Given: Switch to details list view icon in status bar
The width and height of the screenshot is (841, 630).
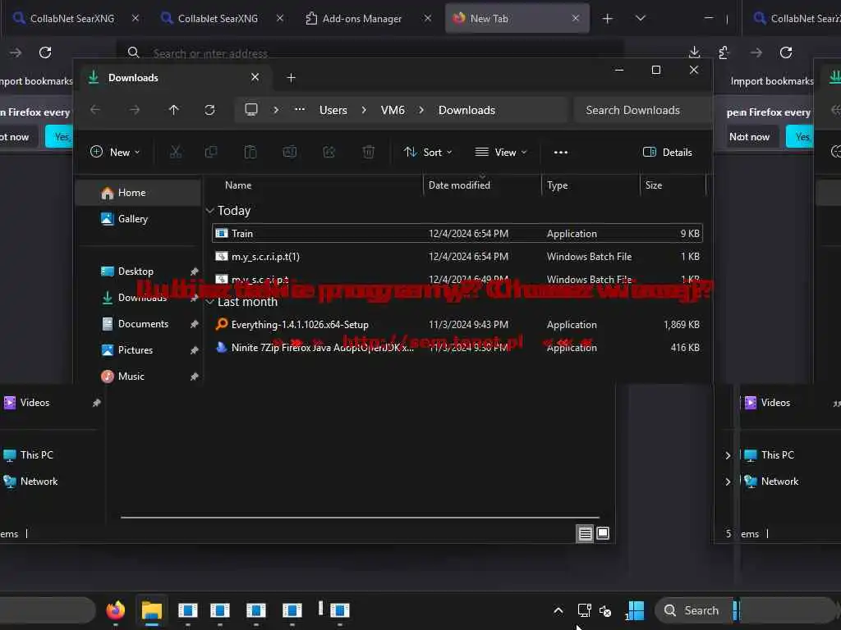Looking at the screenshot, I should pos(585,533).
